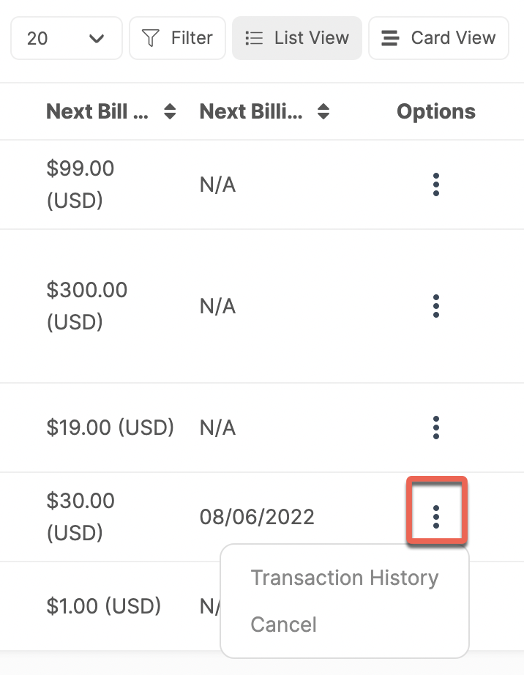Switch to List View
Image resolution: width=524 pixels, height=675 pixels.
pos(296,38)
